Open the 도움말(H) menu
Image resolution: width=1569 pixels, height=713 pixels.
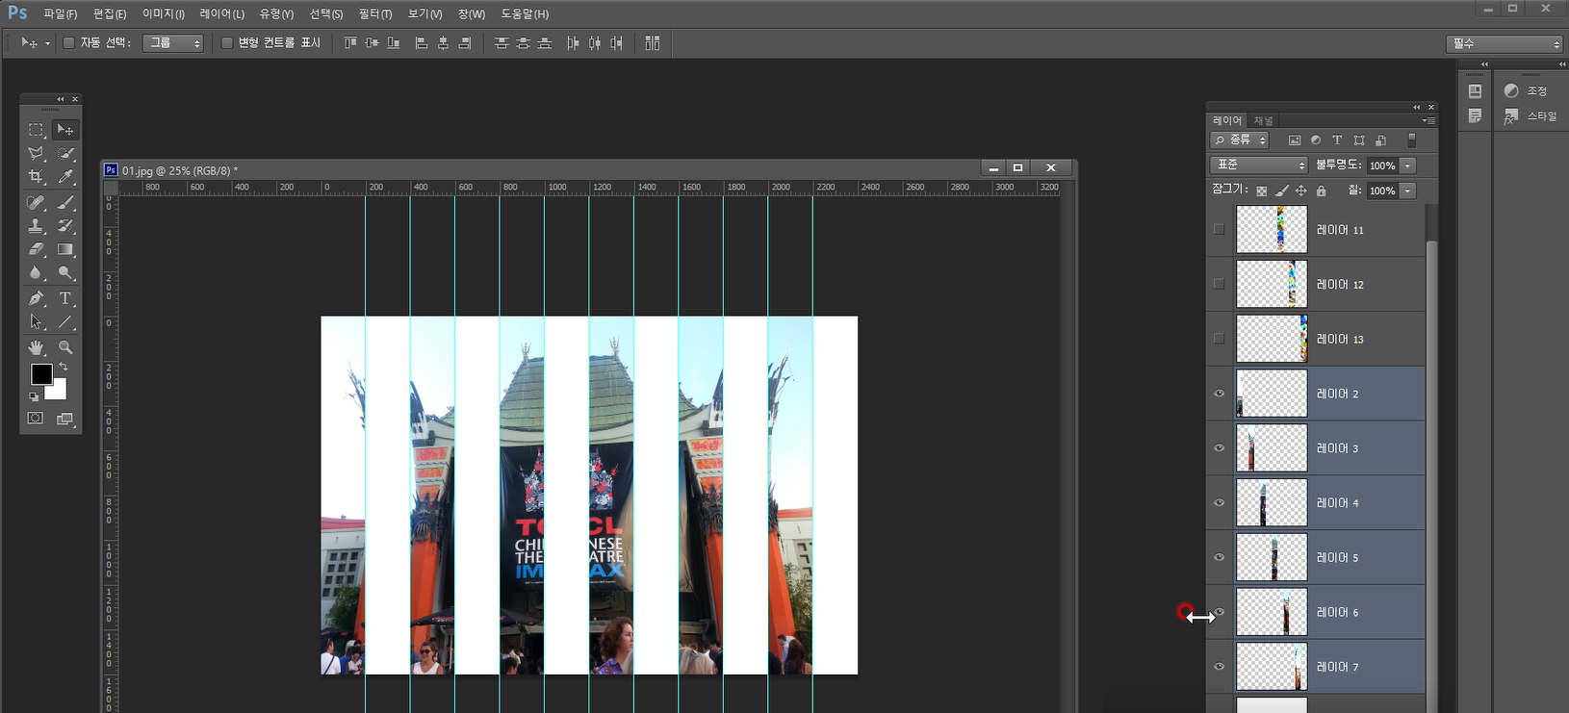point(525,14)
